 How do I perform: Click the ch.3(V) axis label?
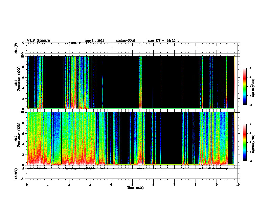16,174
